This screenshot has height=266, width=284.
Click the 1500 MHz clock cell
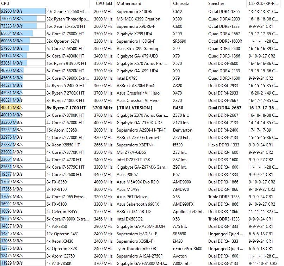(103, 212)
